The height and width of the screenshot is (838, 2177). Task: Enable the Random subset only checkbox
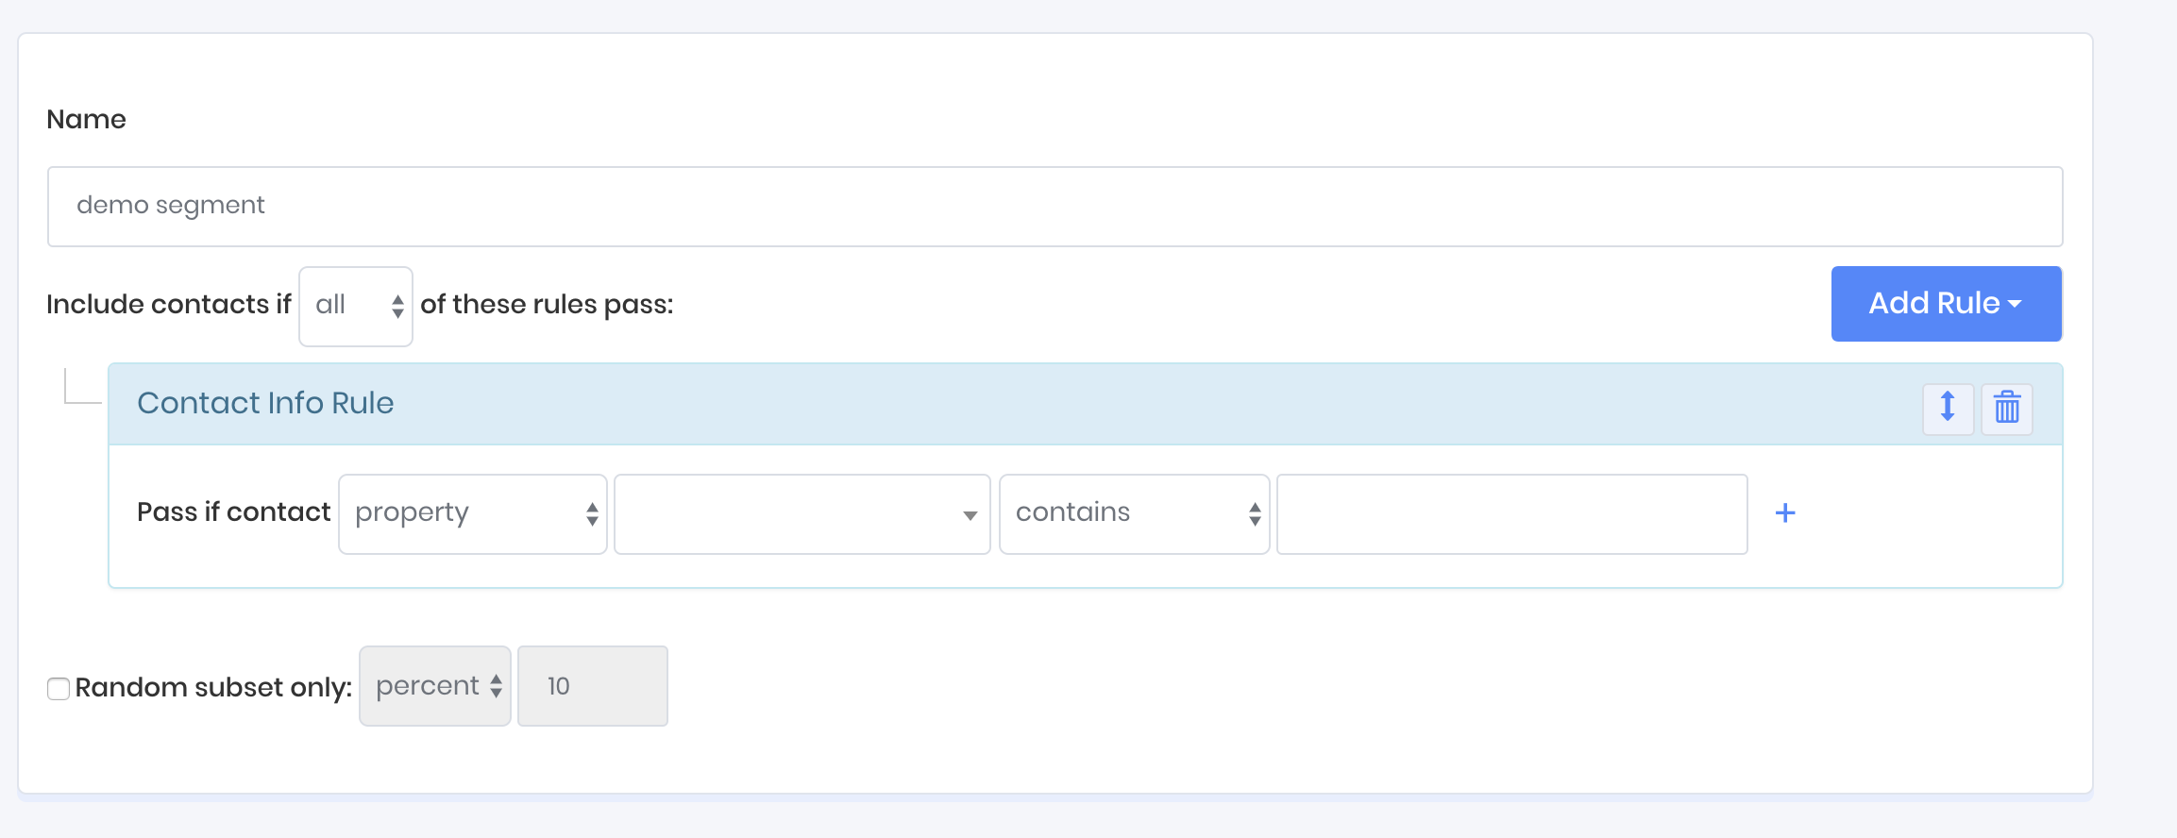coord(59,688)
